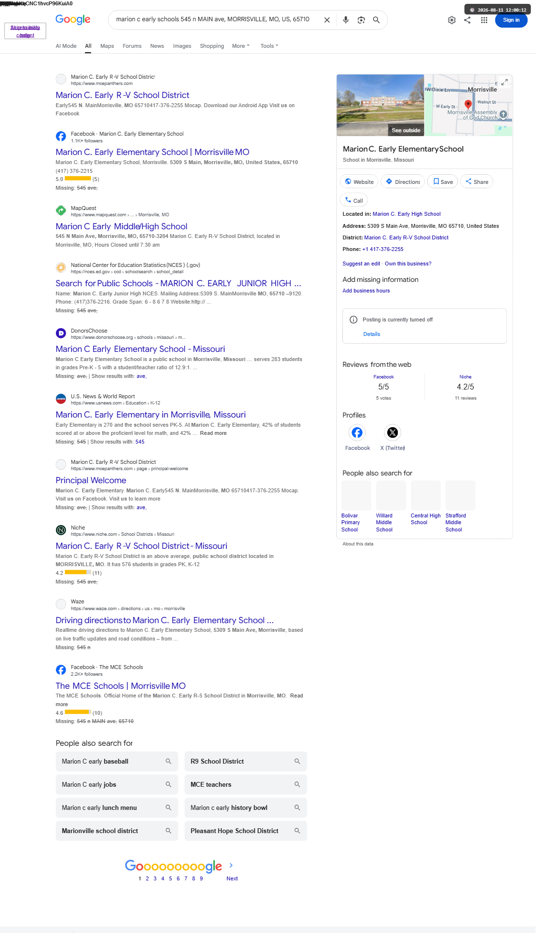Viewport: 542px width, 933px height.
Task: Switch to AI Mode tab
Action: (x=66, y=46)
